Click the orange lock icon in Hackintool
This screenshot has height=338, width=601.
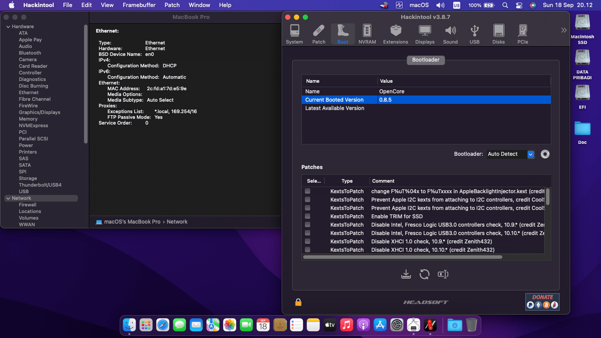coord(298,302)
